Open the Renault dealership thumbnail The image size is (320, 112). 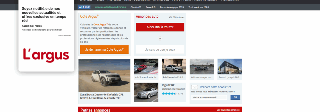coord(229,66)
